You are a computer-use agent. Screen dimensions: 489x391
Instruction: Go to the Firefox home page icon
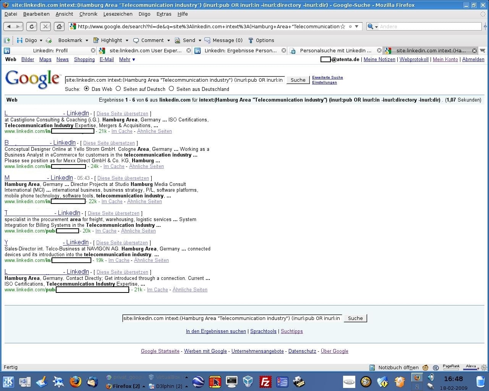[59, 26]
